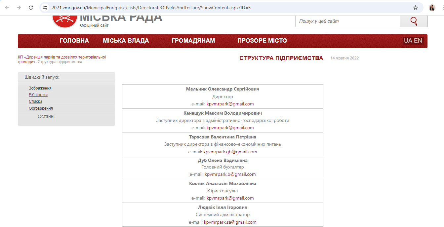Switch language to EN
The height and width of the screenshot is (227, 444).
point(418,41)
